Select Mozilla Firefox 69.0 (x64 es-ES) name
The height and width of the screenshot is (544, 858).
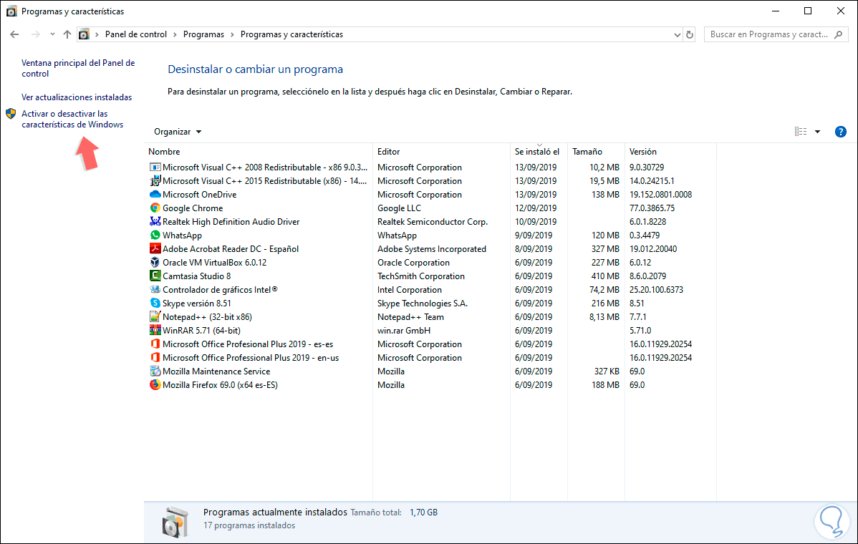pos(220,385)
